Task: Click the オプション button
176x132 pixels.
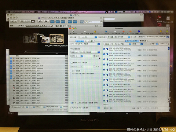Action: point(164,44)
